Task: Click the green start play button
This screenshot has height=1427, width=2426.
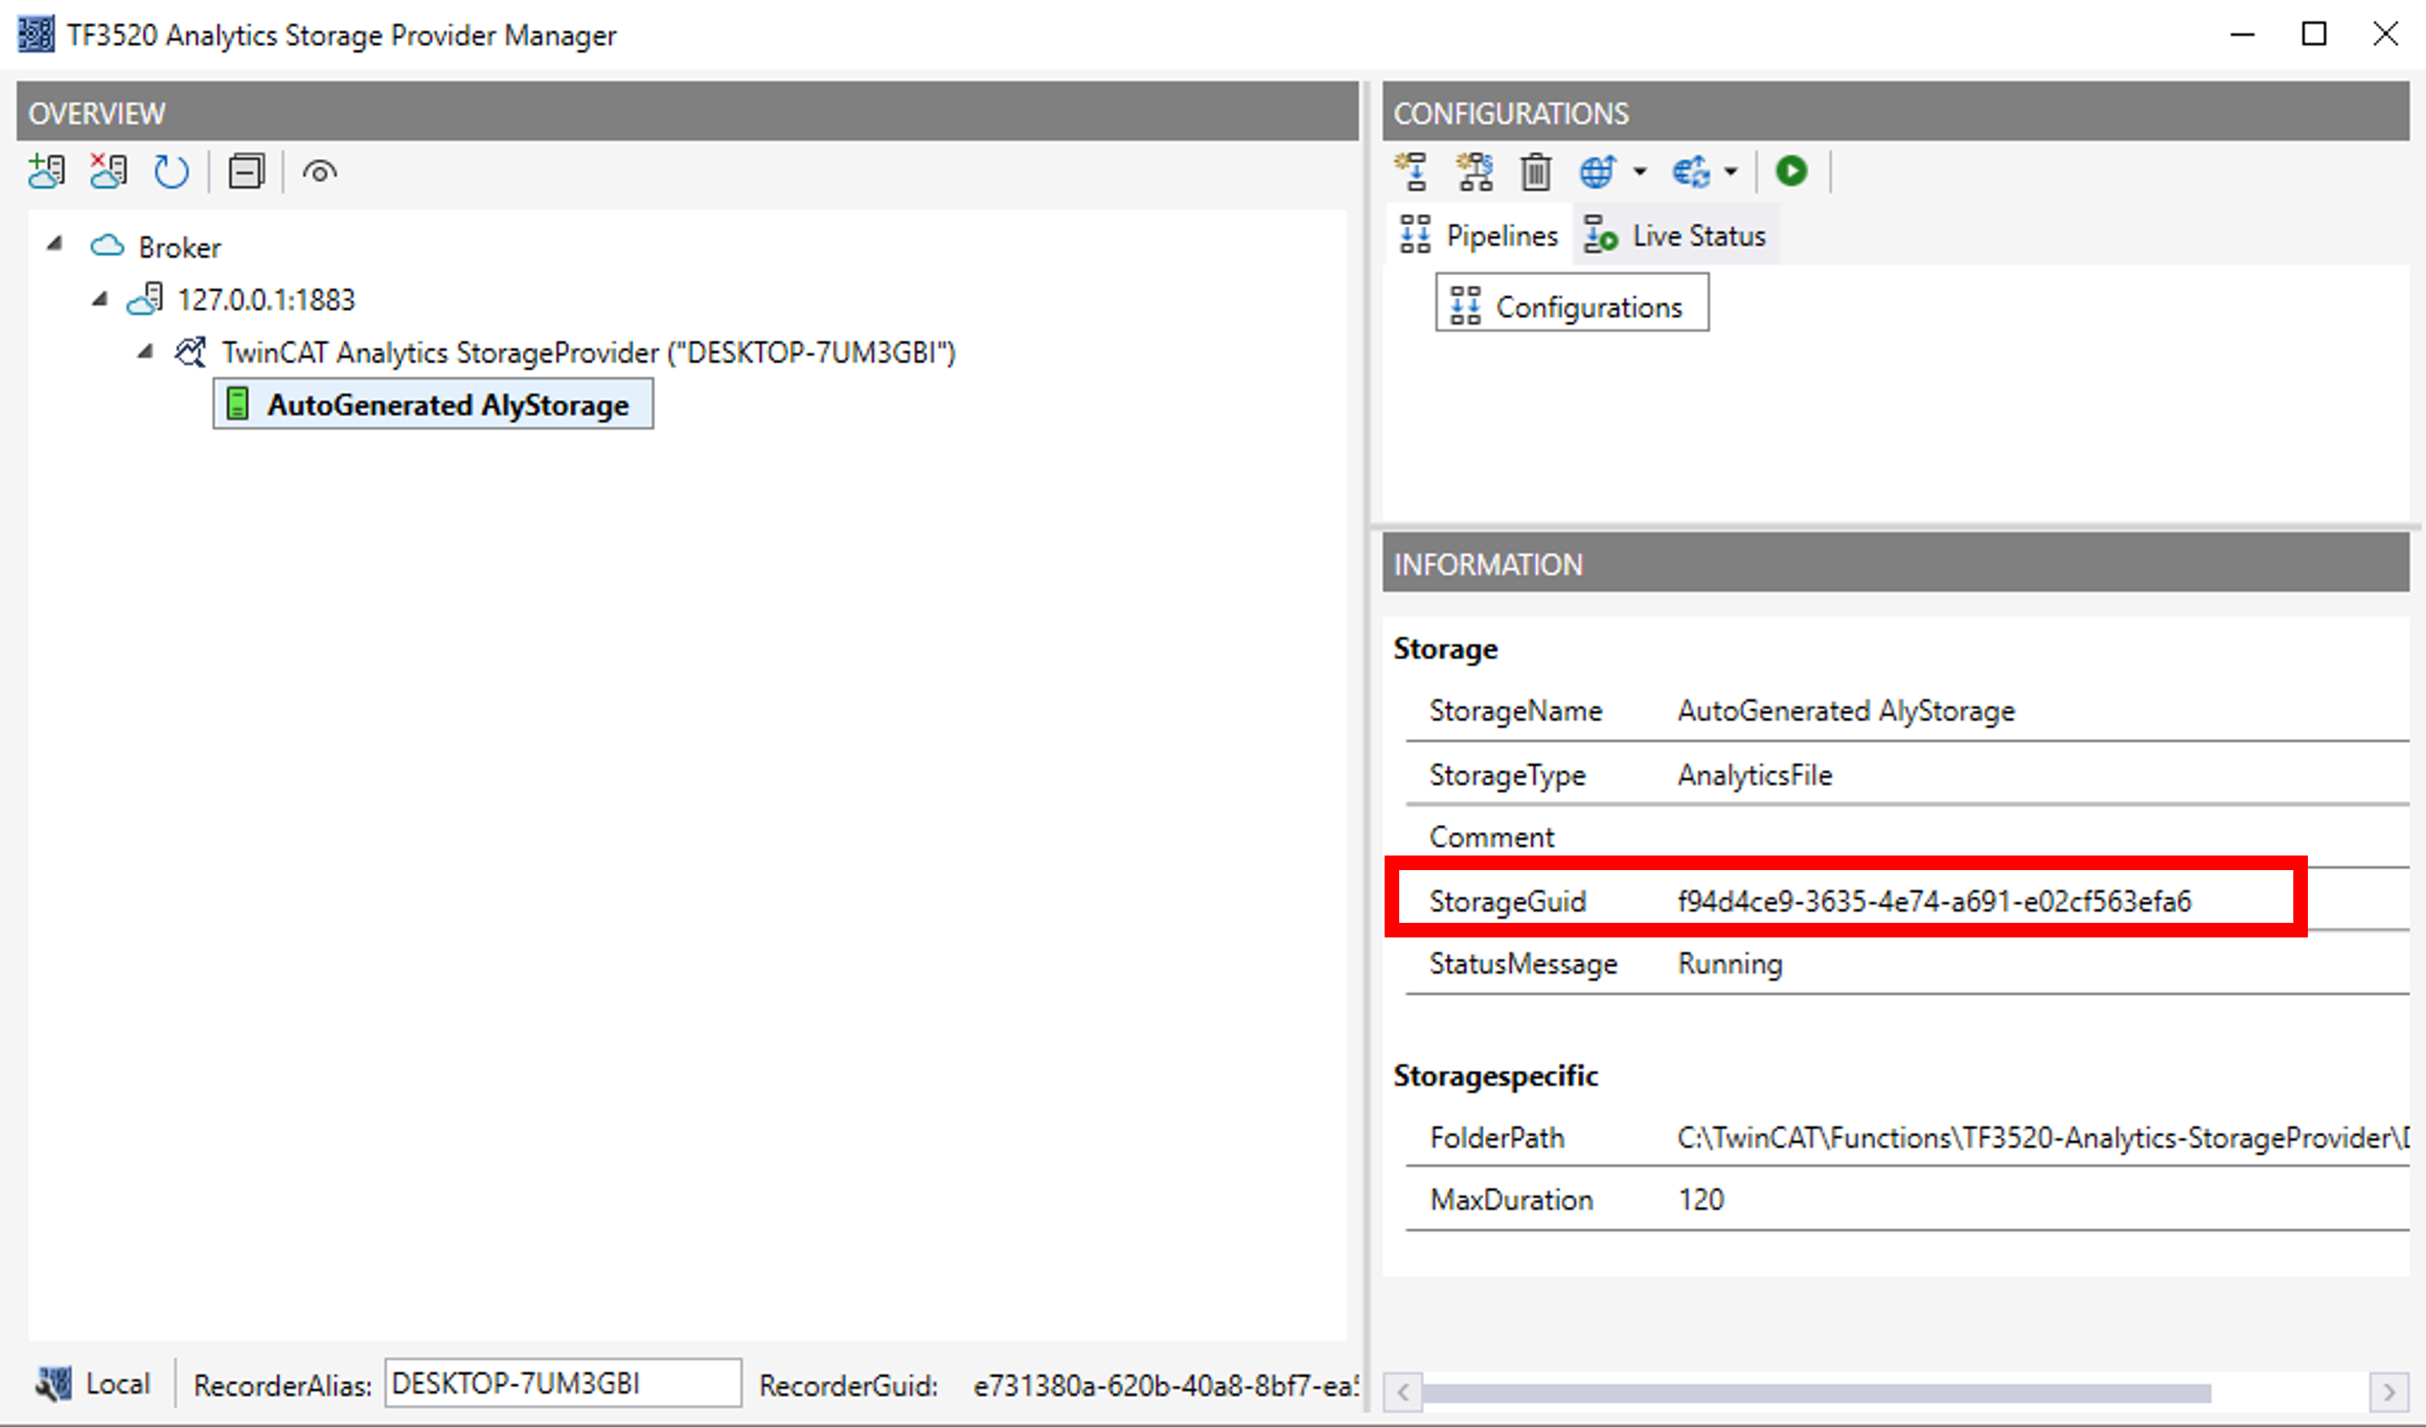Action: [x=1792, y=172]
